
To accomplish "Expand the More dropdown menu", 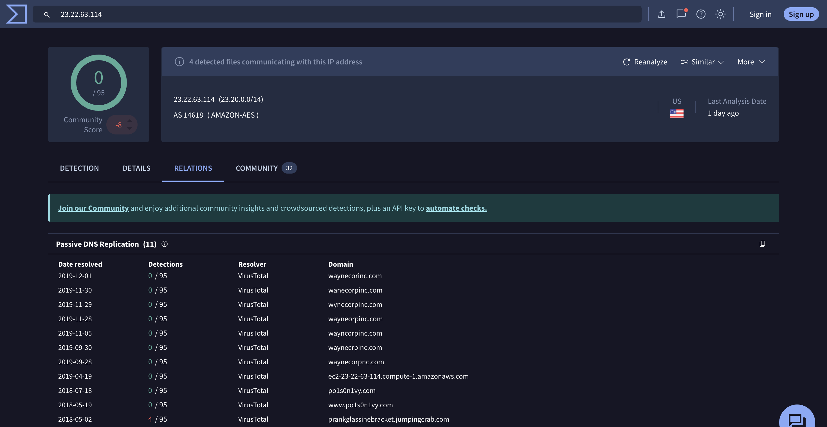I will 751,62.
